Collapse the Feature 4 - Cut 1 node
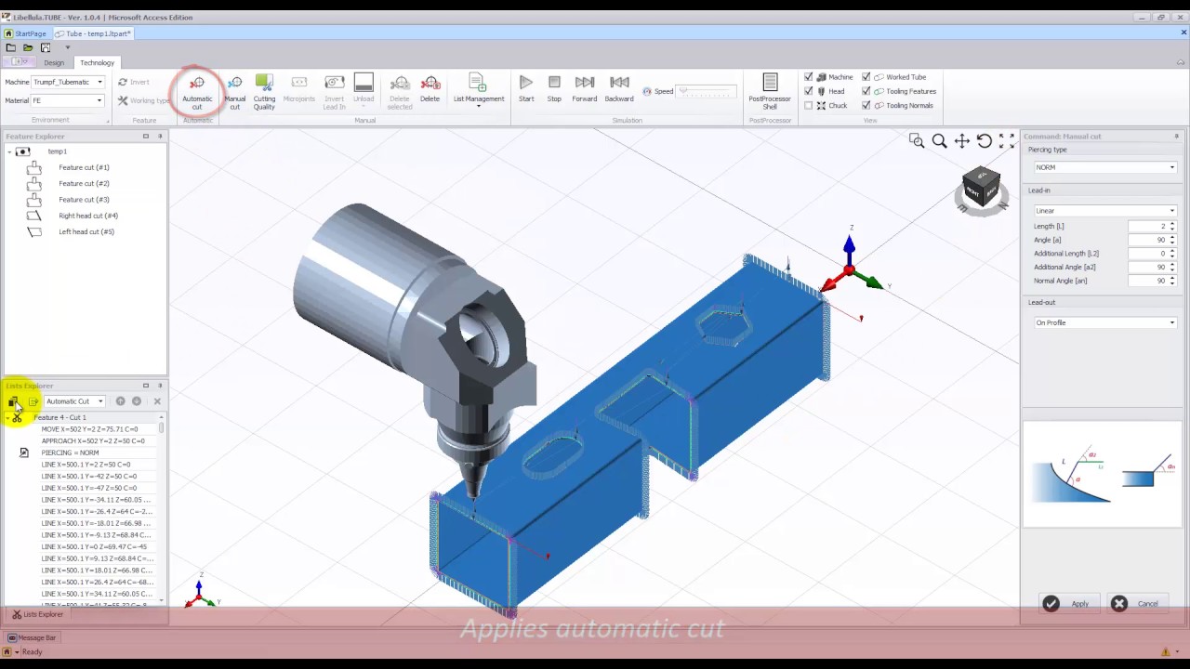This screenshot has height=669, width=1190. tap(7, 418)
